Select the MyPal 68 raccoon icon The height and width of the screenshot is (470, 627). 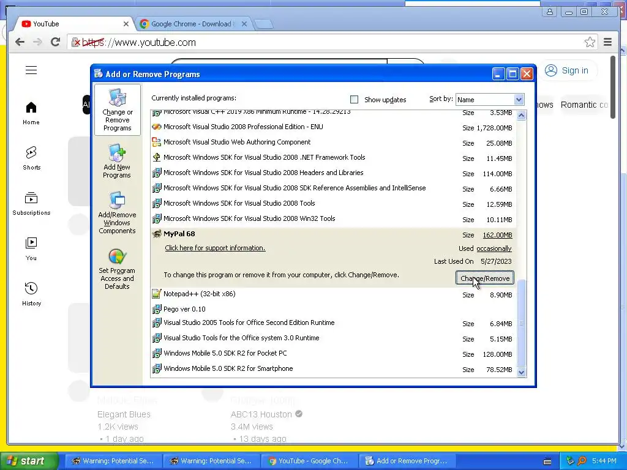pyautogui.click(x=157, y=234)
